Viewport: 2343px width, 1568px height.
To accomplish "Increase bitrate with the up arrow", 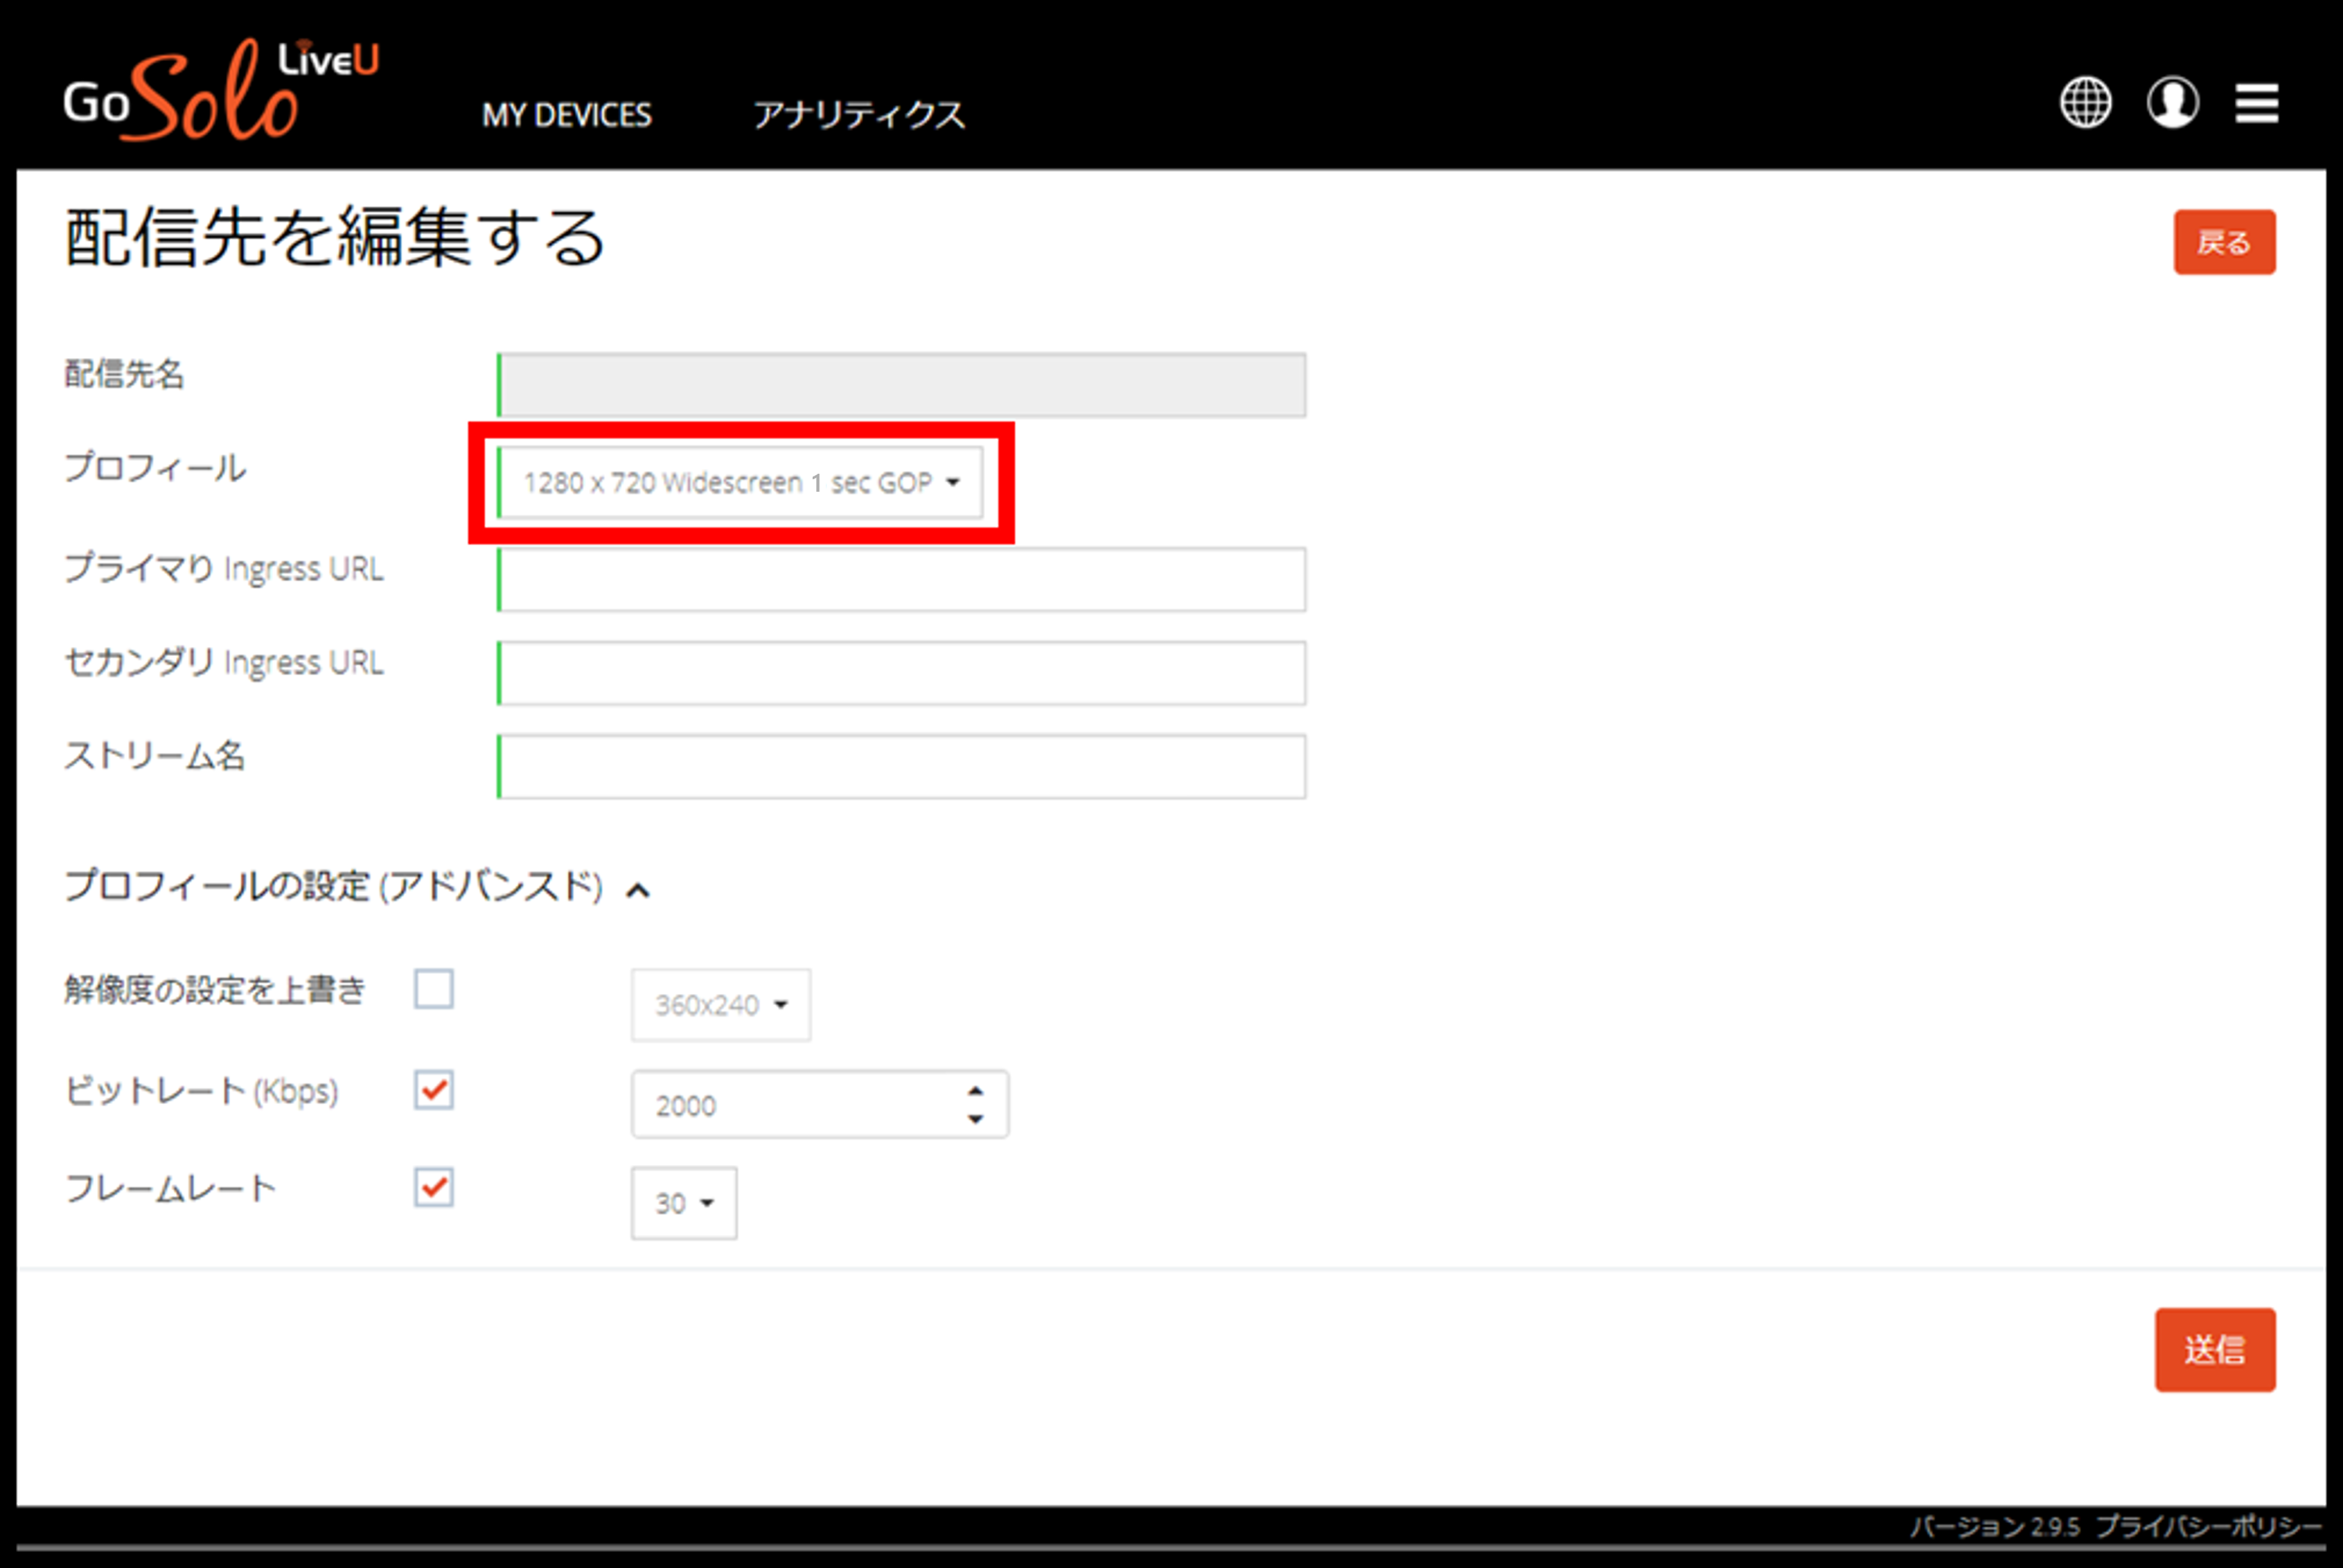I will click(976, 1090).
